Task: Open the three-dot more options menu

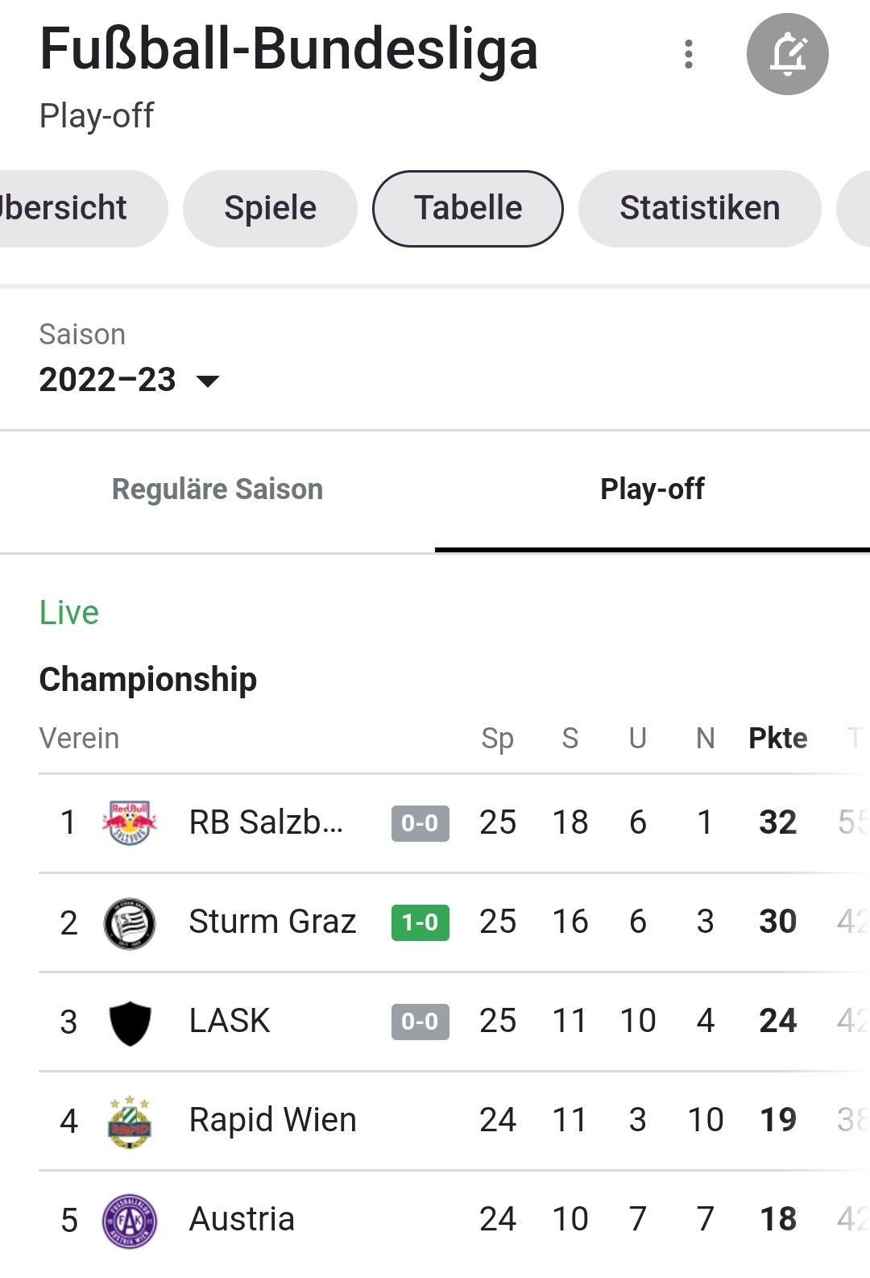Action: coord(688,54)
